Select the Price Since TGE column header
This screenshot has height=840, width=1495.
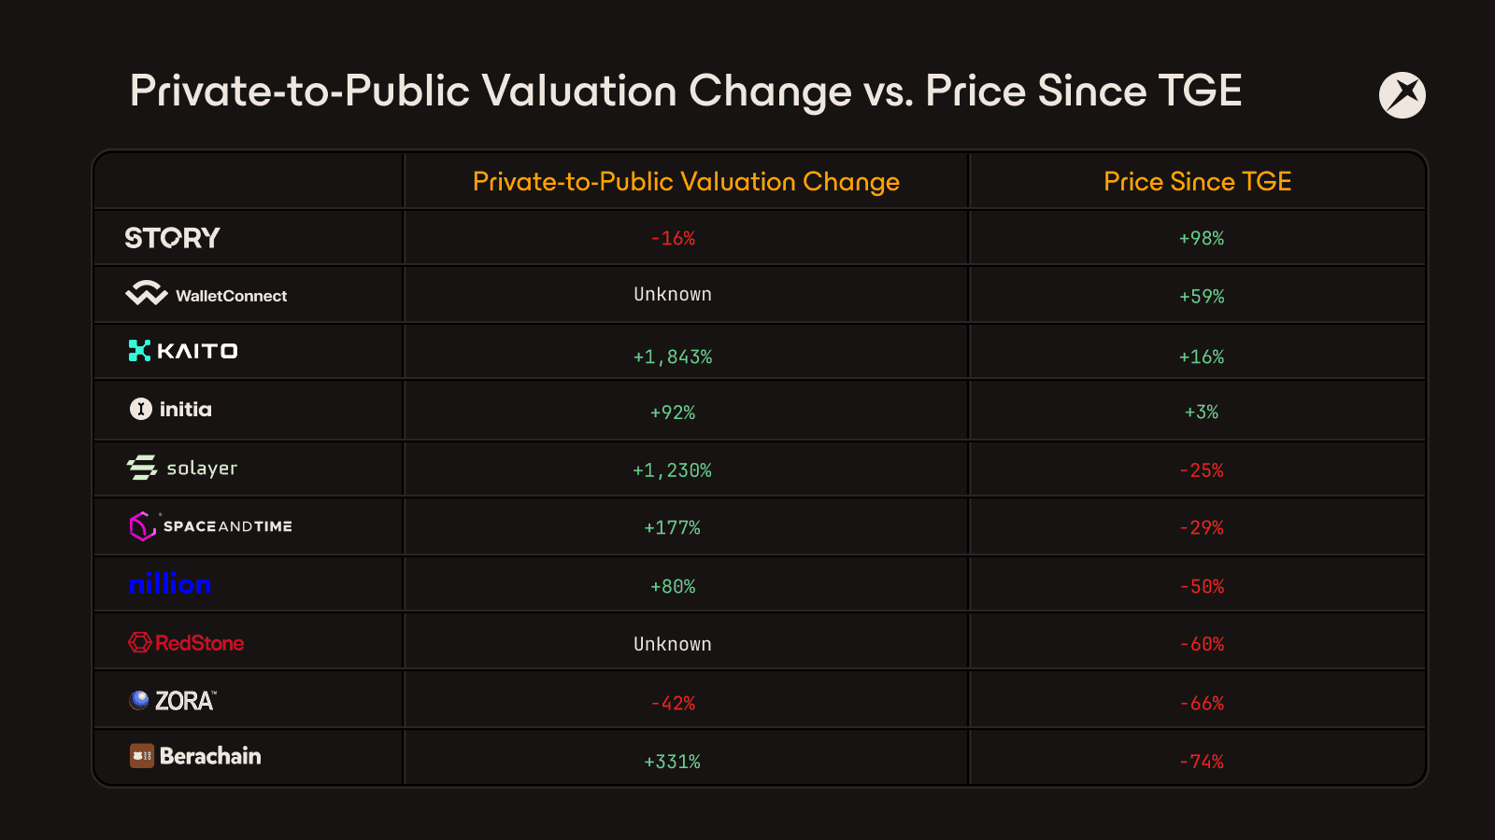click(1198, 181)
